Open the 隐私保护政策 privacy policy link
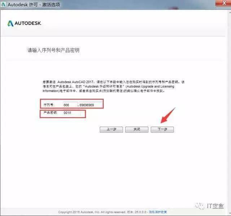The height and width of the screenshot is (216, 231). [158, 212]
